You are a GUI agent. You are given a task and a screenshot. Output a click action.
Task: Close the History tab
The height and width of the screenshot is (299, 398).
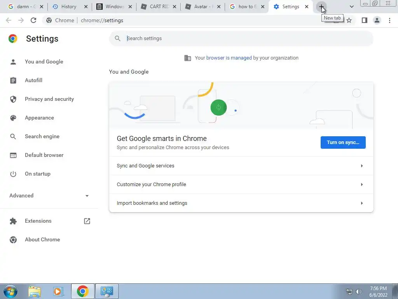[x=86, y=7]
